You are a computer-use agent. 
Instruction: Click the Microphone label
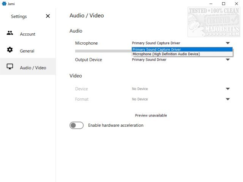(x=86, y=43)
